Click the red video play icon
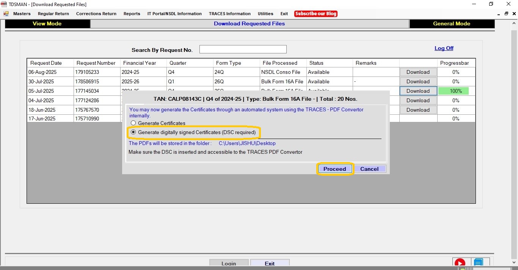Screen dimensions: 518x270 tap(460, 263)
